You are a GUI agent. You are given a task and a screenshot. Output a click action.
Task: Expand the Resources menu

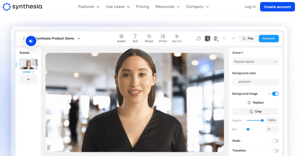(167, 7)
